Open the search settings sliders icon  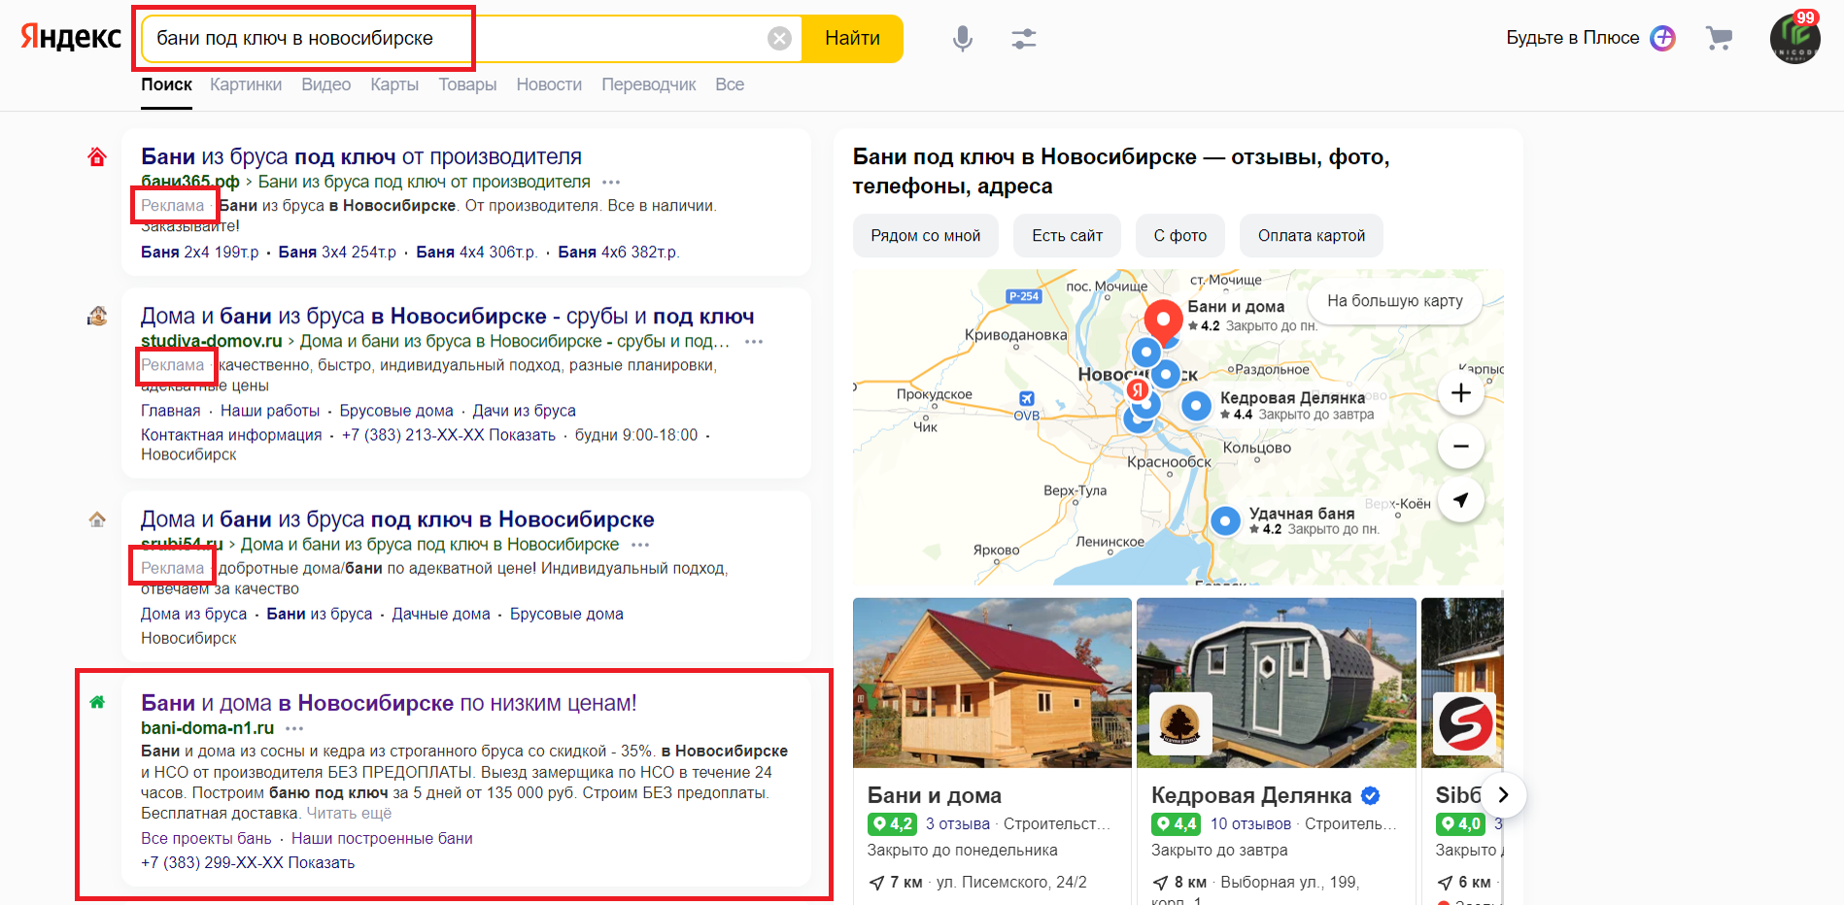1023,39
